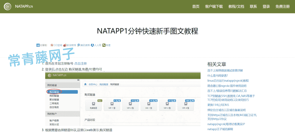Open the 什么是内网穿透? related article
The image size is (295, 132).
pyautogui.click(x=218, y=76)
